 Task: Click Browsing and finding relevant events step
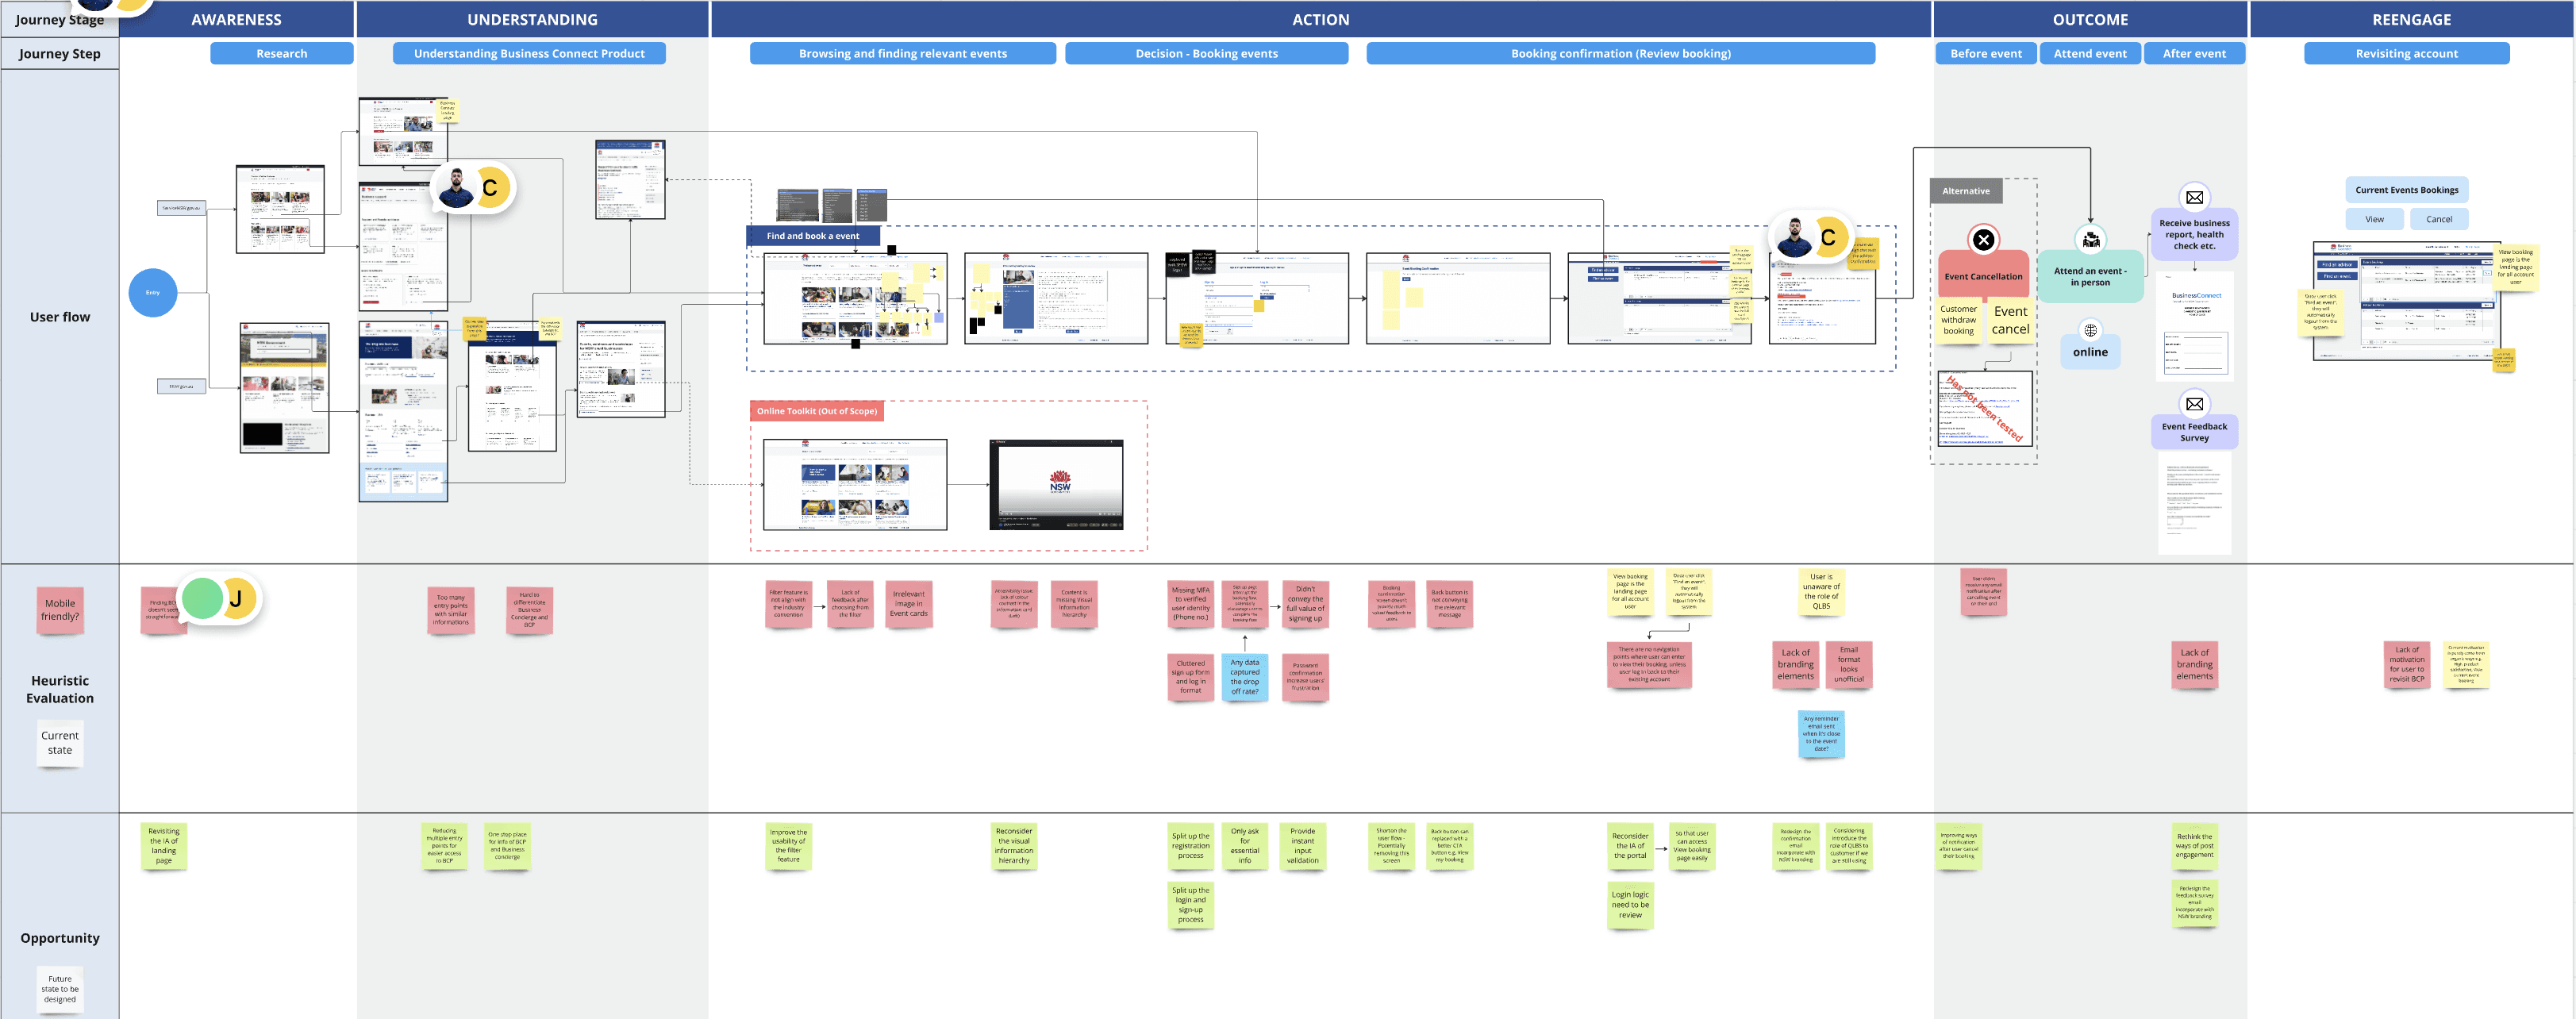(x=903, y=54)
